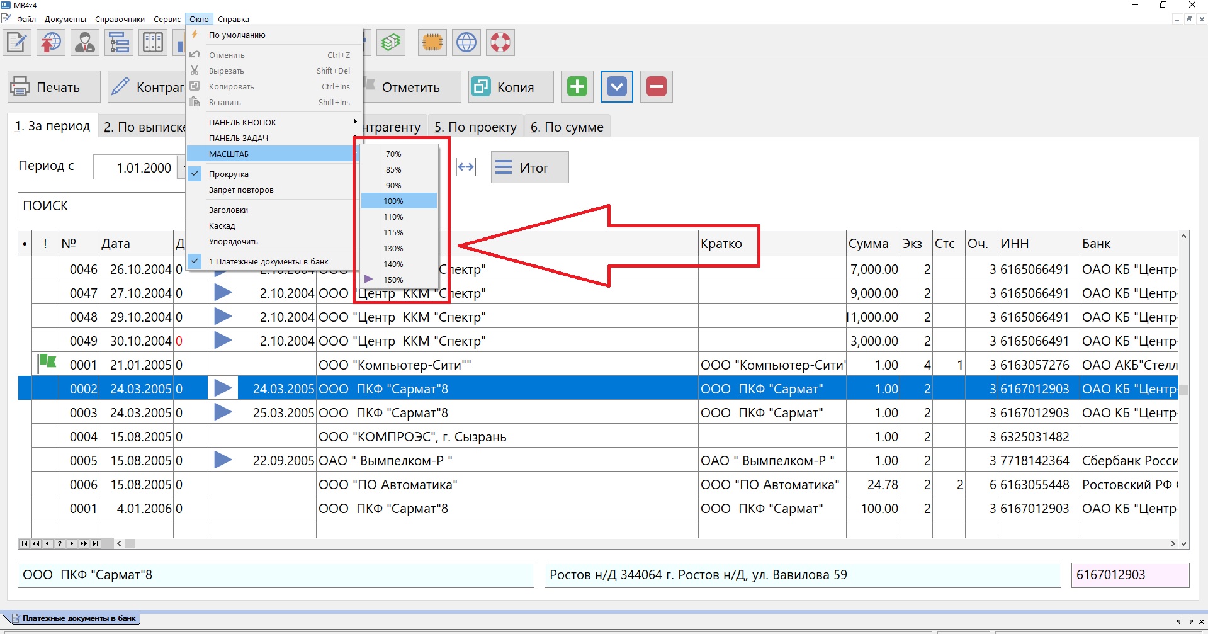Viewport: 1208px width, 634px height.
Task: Click the orange chip icon
Action: click(x=432, y=43)
